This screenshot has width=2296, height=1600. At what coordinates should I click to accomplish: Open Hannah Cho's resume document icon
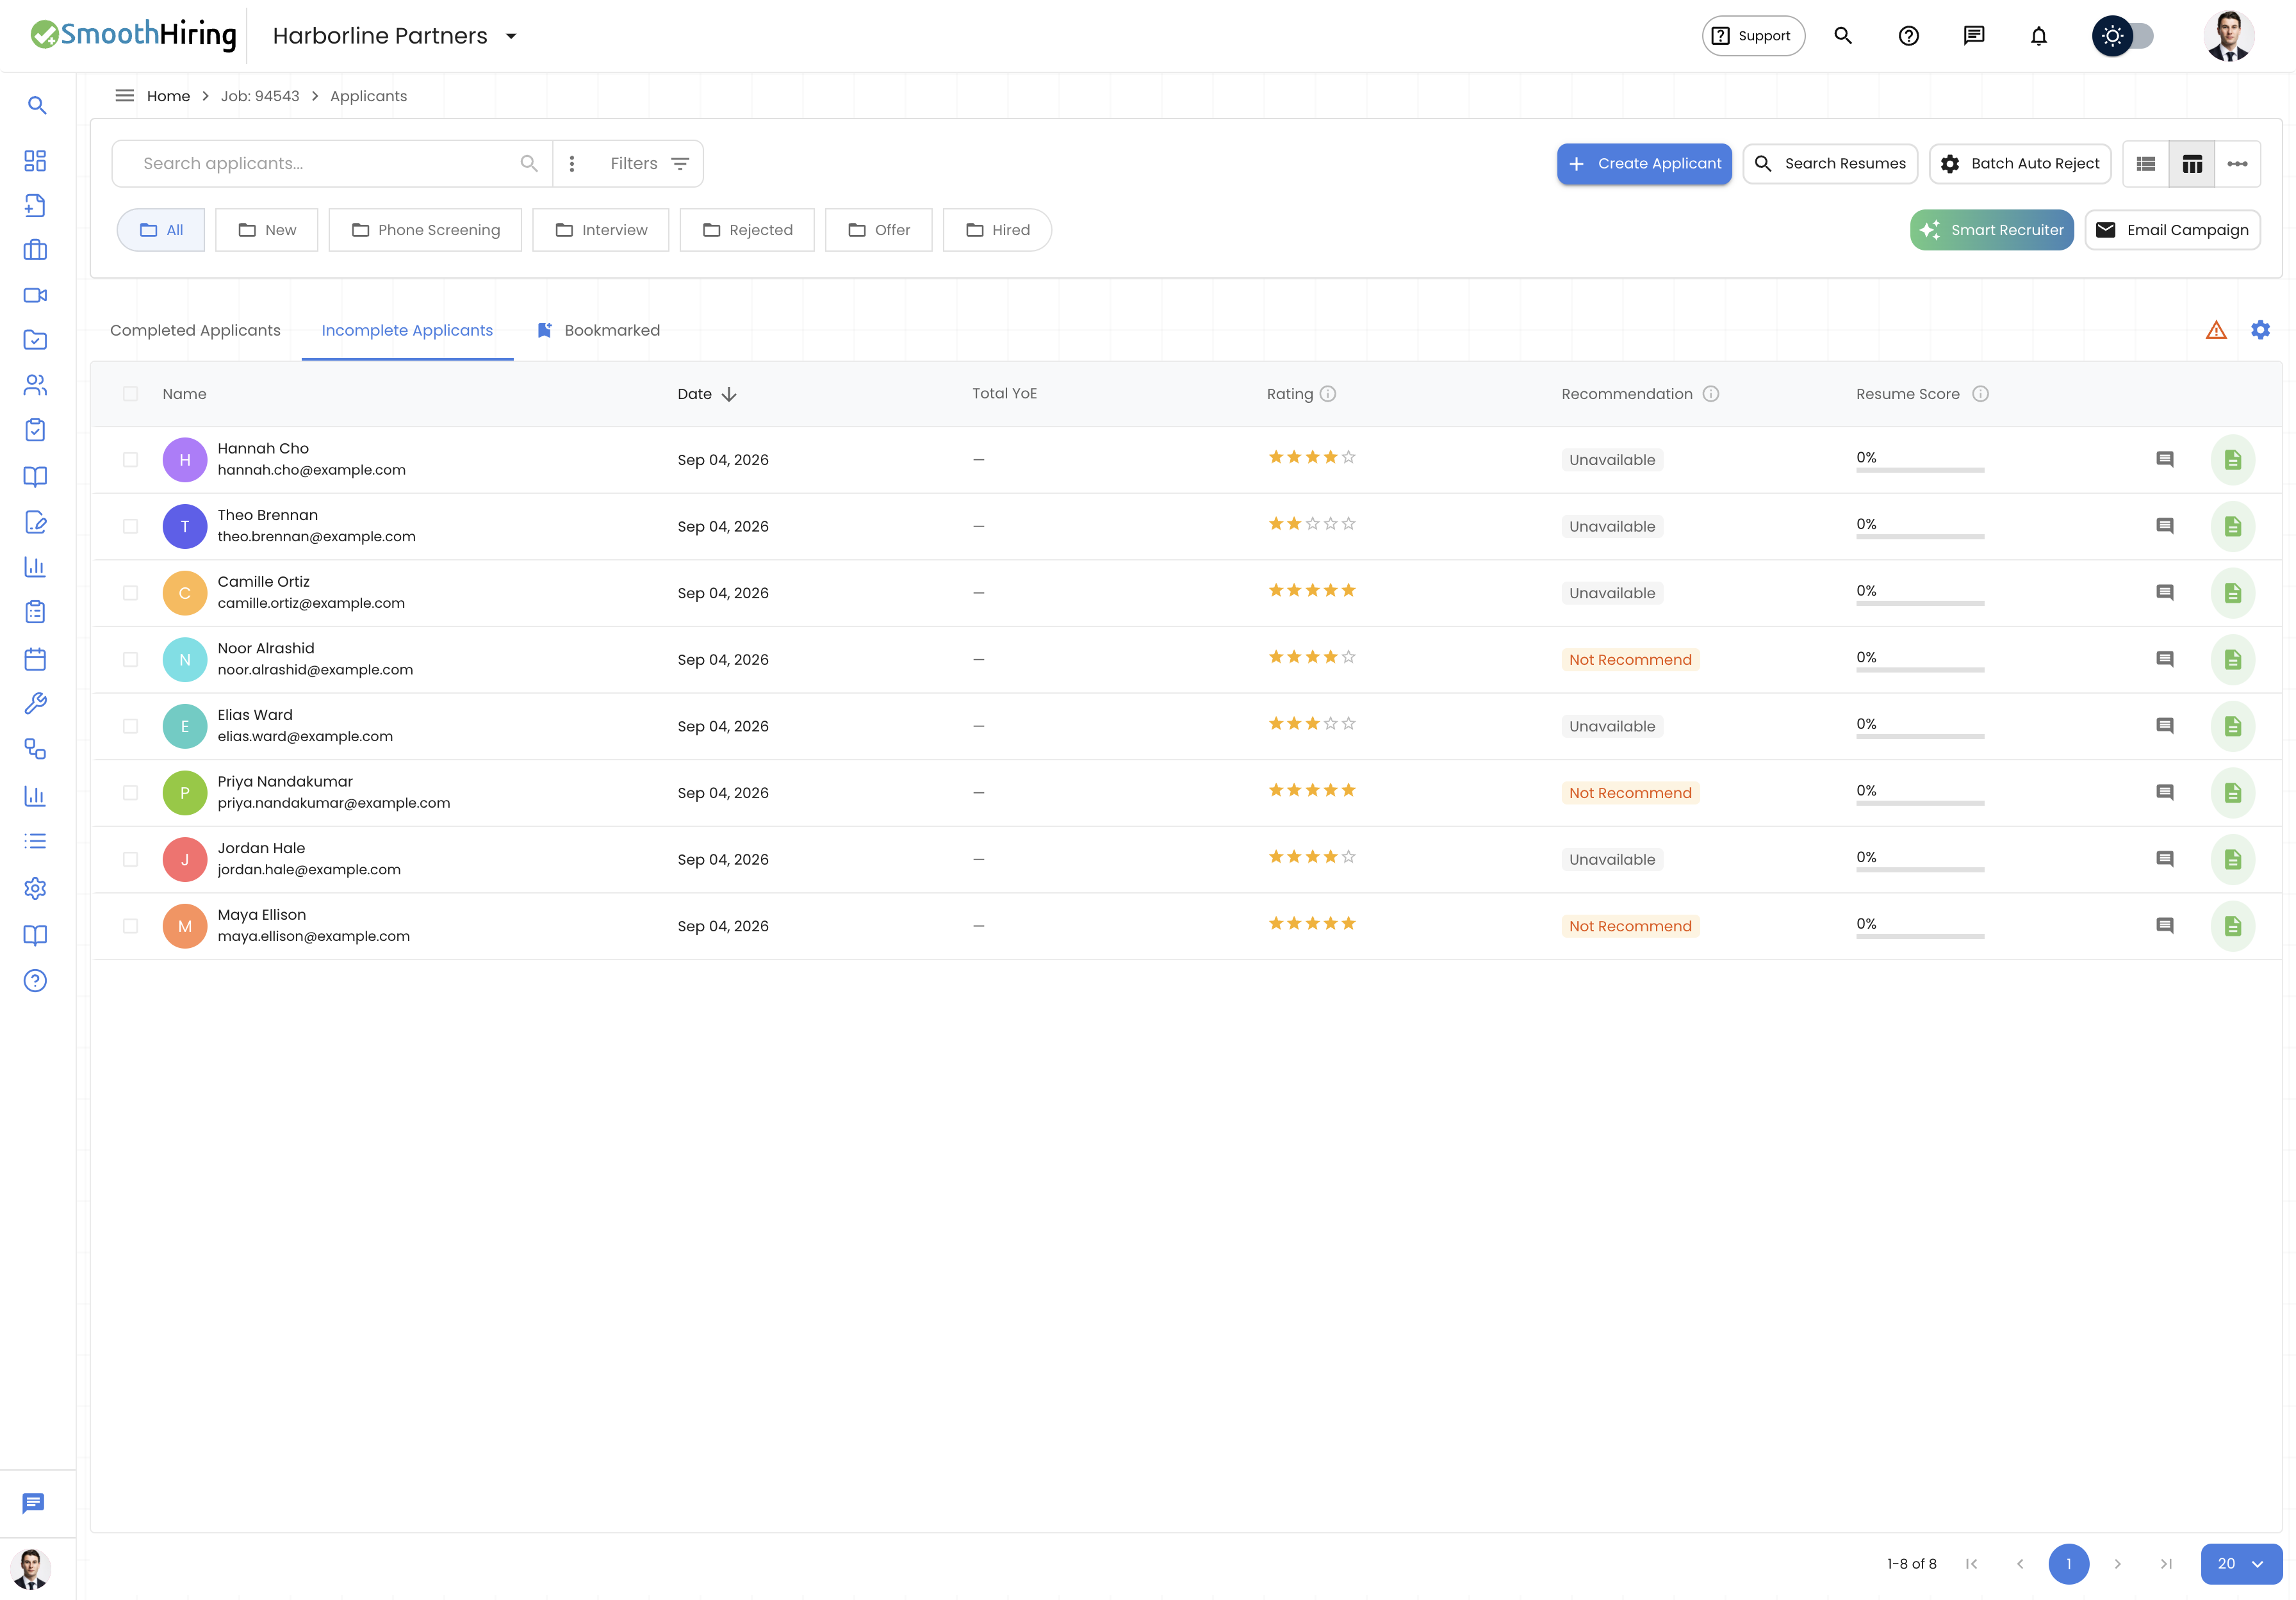point(2232,460)
